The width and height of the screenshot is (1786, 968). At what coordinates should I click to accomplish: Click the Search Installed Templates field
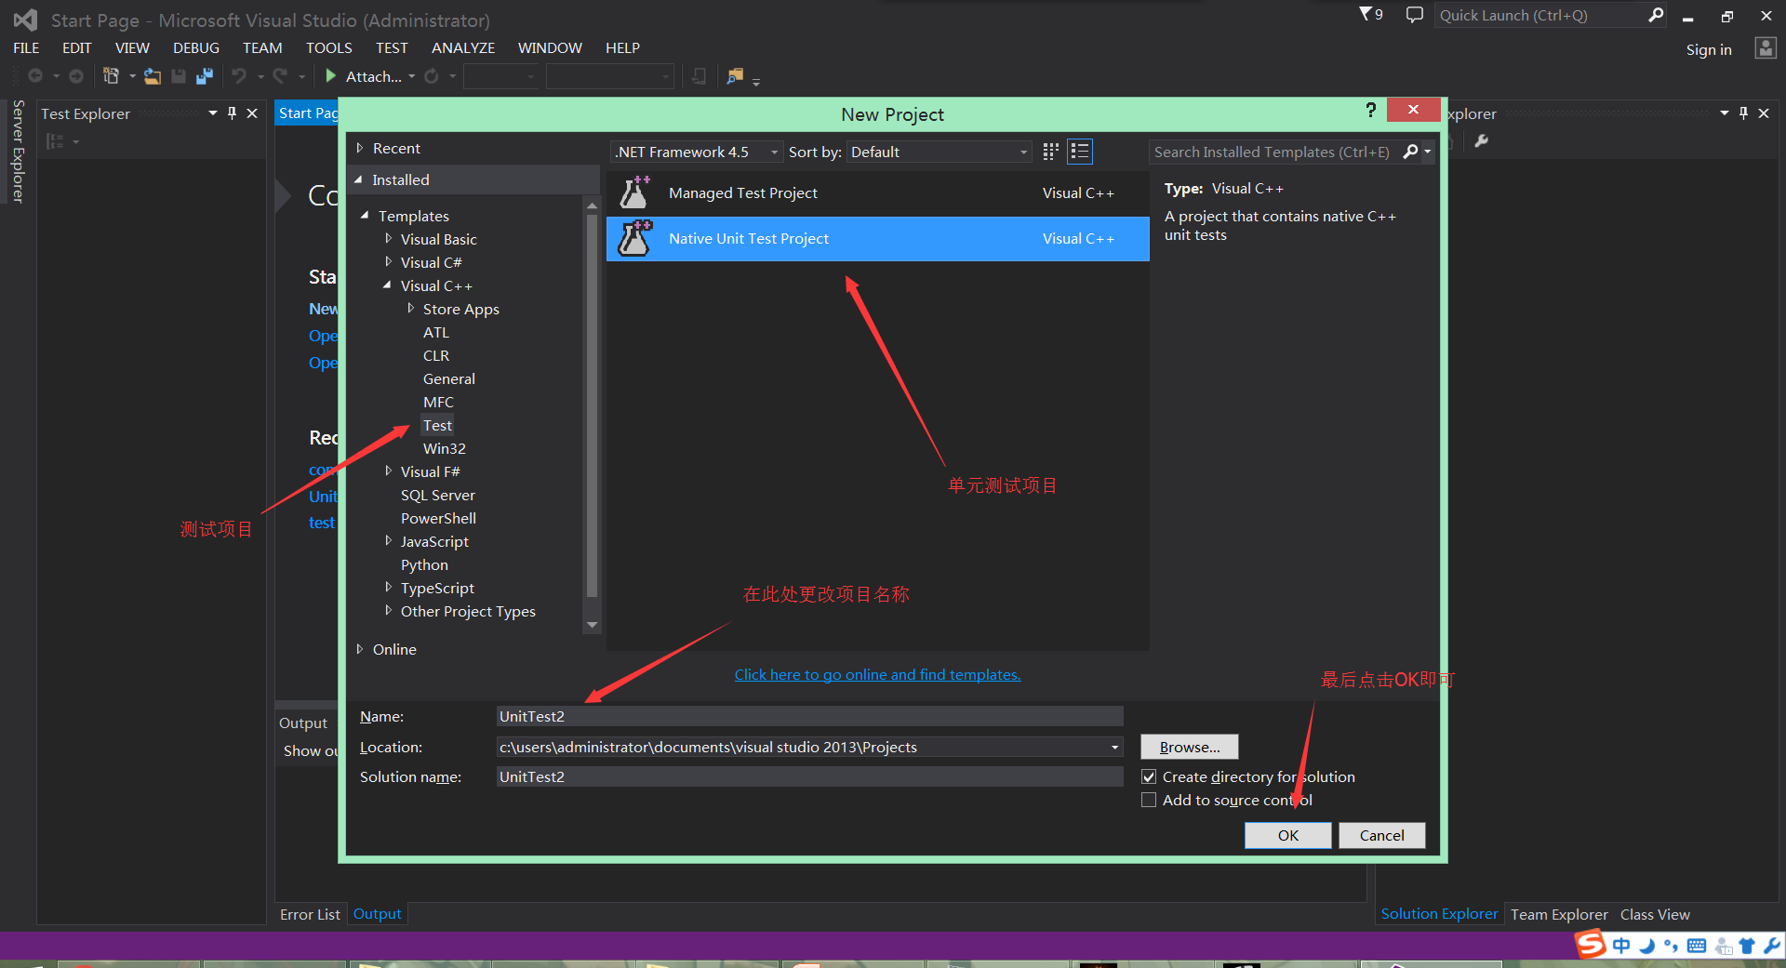point(1273,152)
